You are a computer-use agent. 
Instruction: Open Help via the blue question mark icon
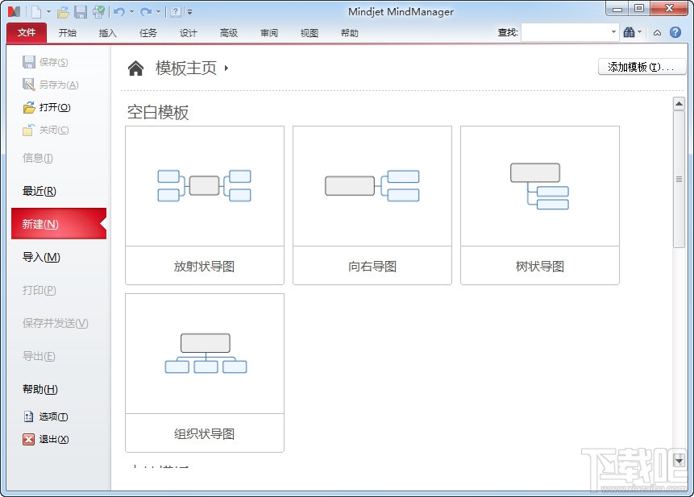pyautogui.click(x=675, y=32)
